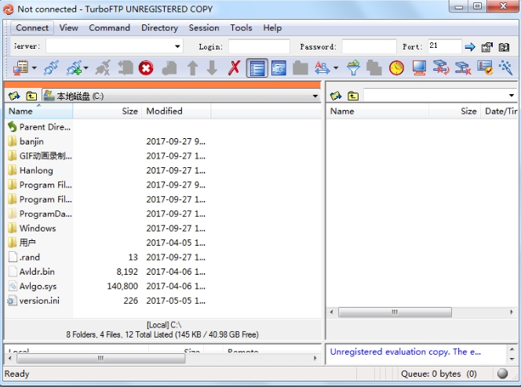Click the red Abort button icon
This screenshot has height=387, width=521.
tap(146, 68)
